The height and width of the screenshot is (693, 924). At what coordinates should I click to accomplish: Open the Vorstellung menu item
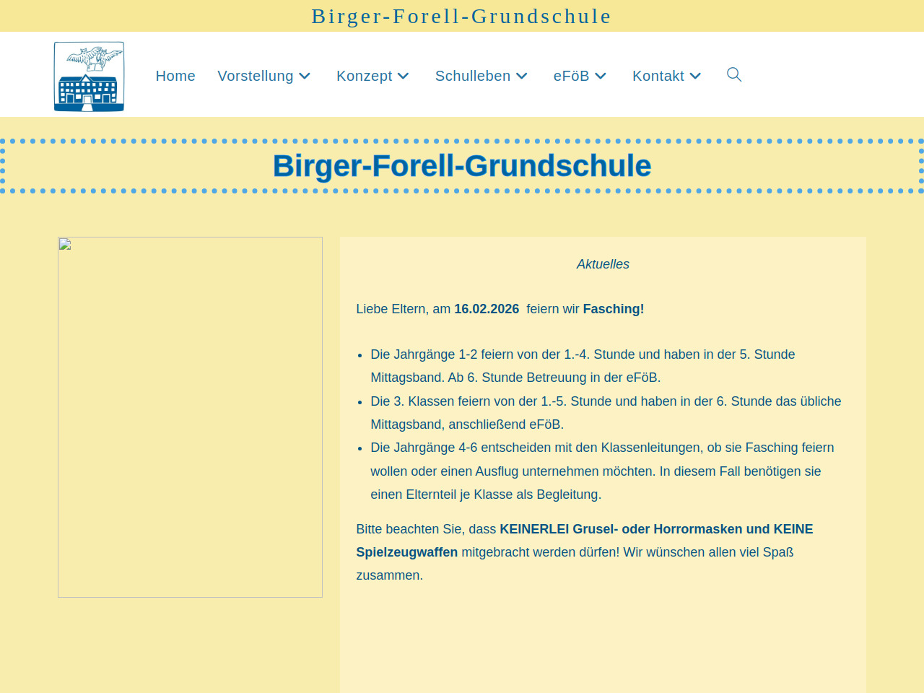(256, 76)
